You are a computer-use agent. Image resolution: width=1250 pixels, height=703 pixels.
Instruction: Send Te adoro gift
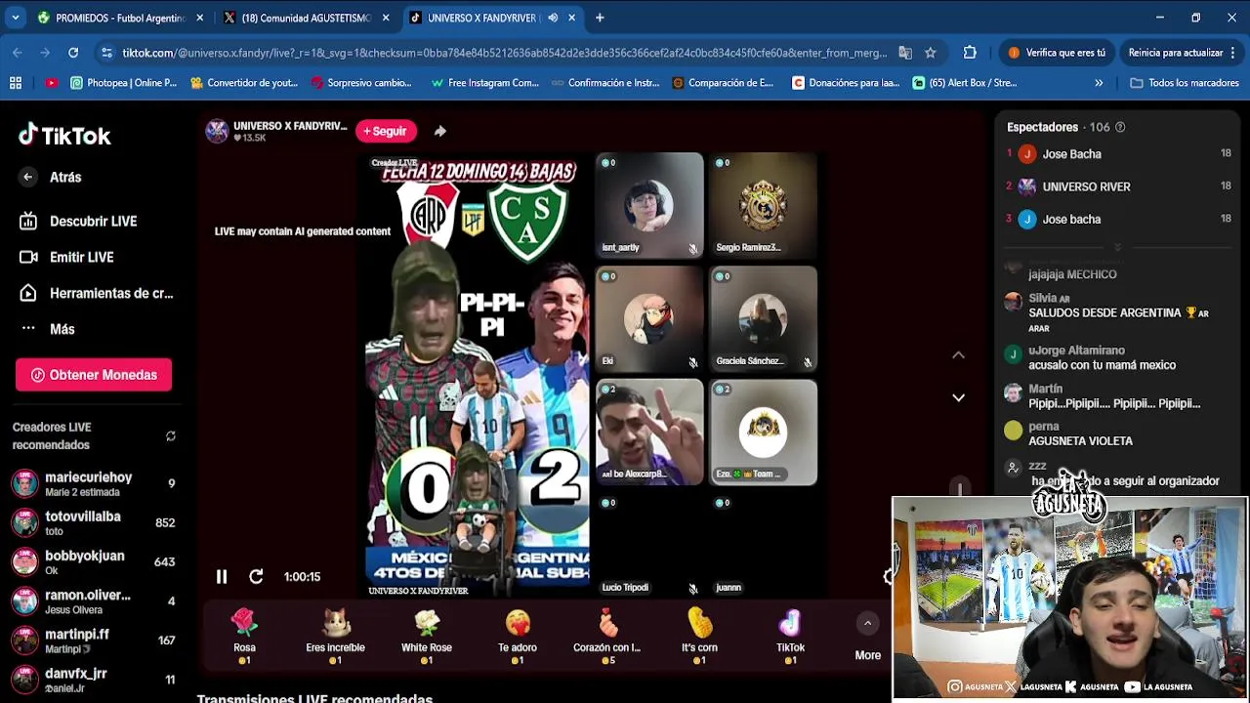coord(518,637)
